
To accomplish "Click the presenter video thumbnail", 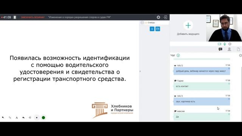I will point(224,28).
